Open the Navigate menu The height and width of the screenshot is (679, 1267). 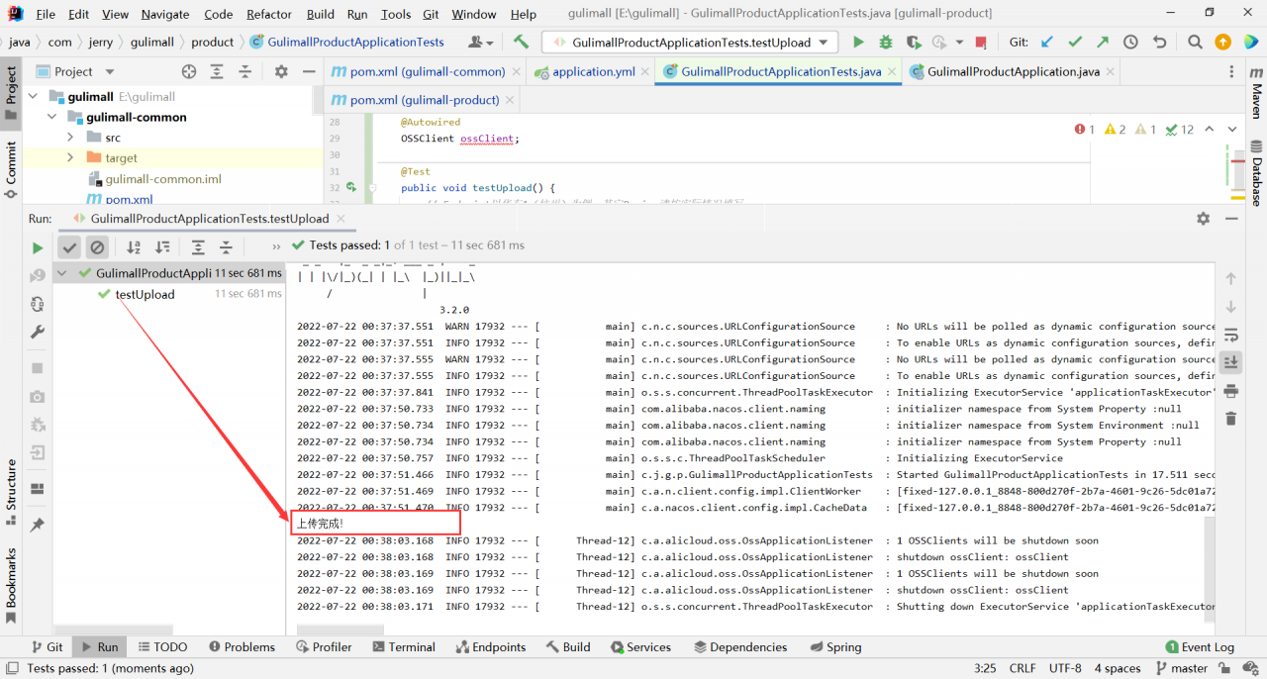[x=165, y=14]
